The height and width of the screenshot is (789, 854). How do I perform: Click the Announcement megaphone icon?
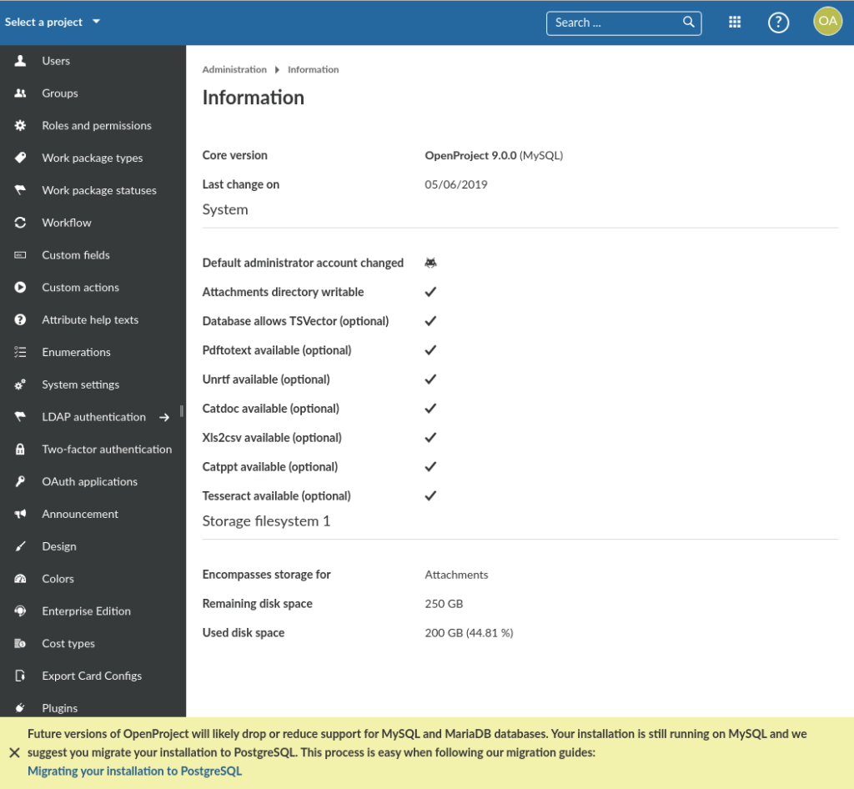point(18,514)
